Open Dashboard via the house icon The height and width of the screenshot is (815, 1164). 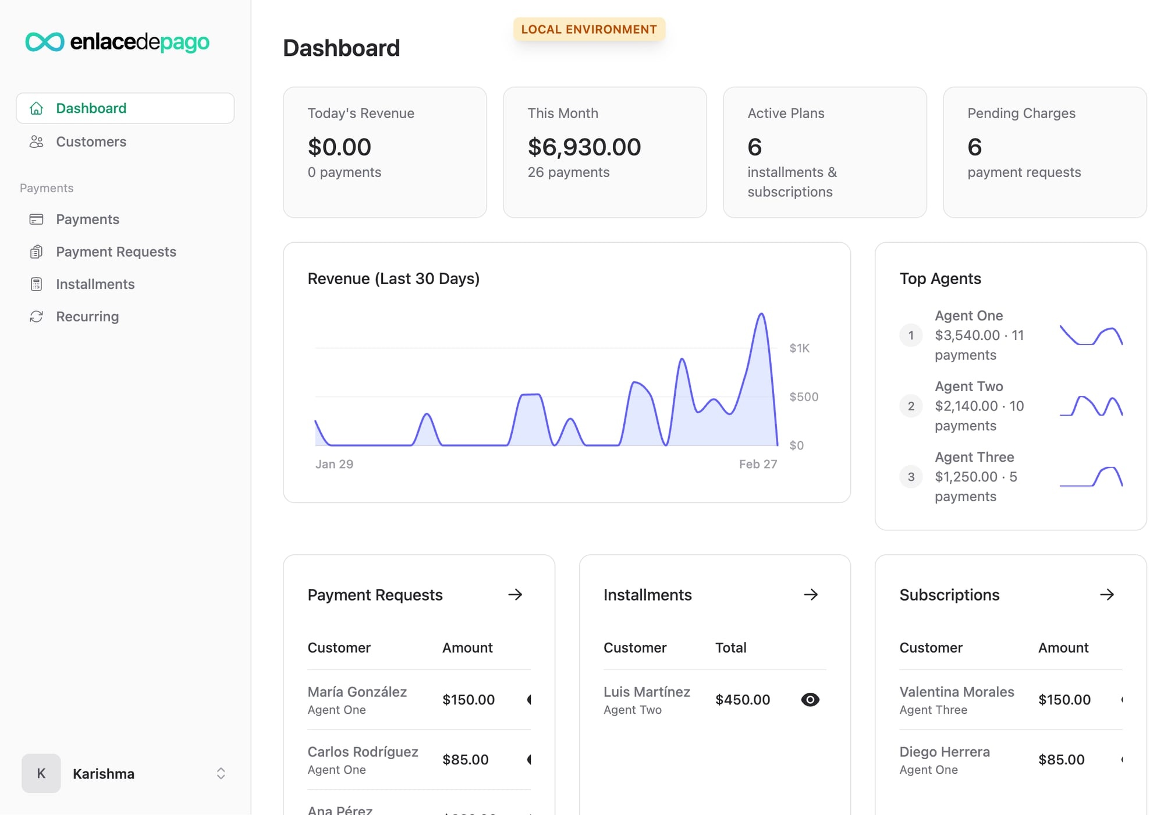pos(37,108)
